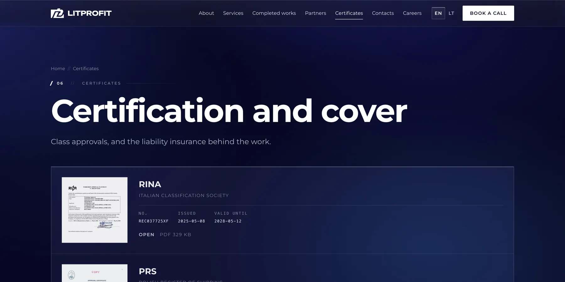Click the PDF 329 KB file size
Screen dimensions: 565x282
pos(175,235)
